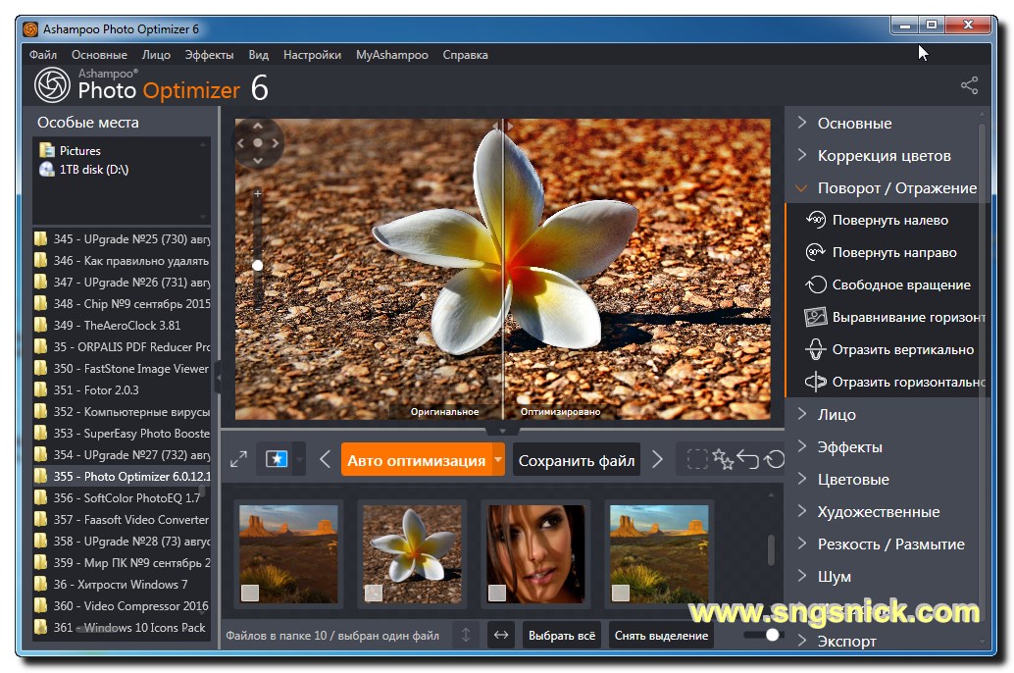The width and height of the screenshot is (1014, 673).
Task: Collapse the thumbnail strip via bottom handle
Action: point(502,430)
